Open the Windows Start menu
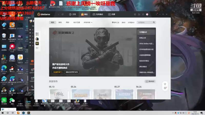 coord(3,113)
